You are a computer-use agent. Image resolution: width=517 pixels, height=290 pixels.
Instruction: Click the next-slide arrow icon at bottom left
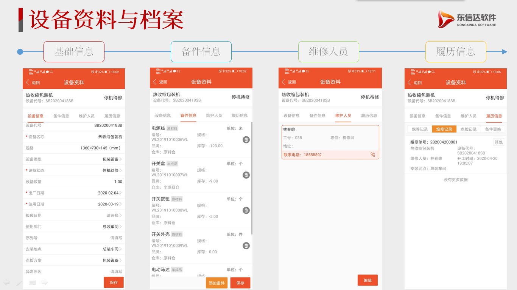44,282
